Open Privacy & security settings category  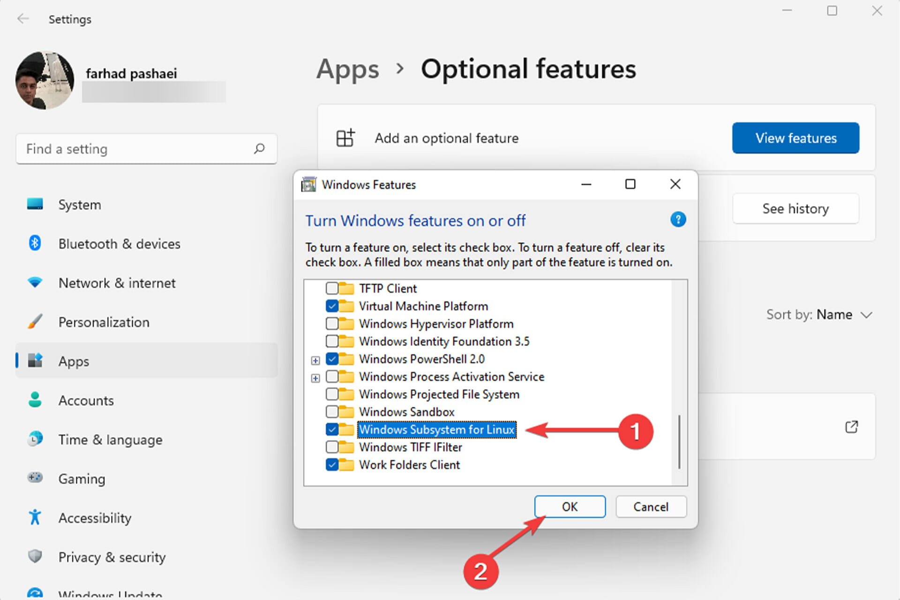(146, 556)
